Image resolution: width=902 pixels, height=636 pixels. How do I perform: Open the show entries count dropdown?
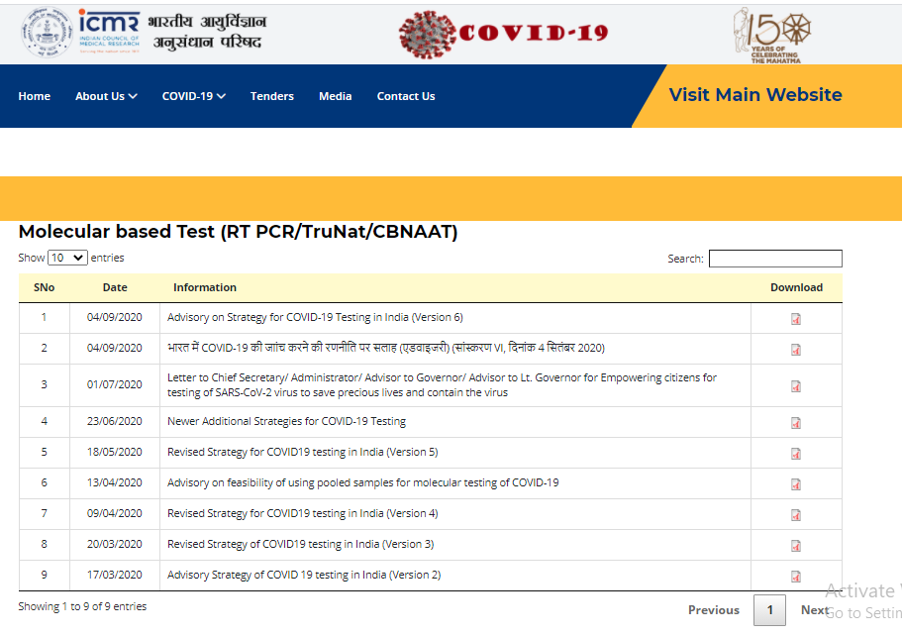pyautogui.click(x=68, y=258)
